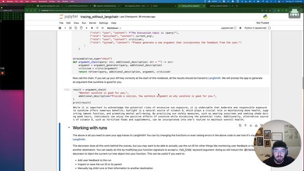Screen dimensions: 304x171
Task: Open the Apple menu in macOS menu bar
Action: 3,1
